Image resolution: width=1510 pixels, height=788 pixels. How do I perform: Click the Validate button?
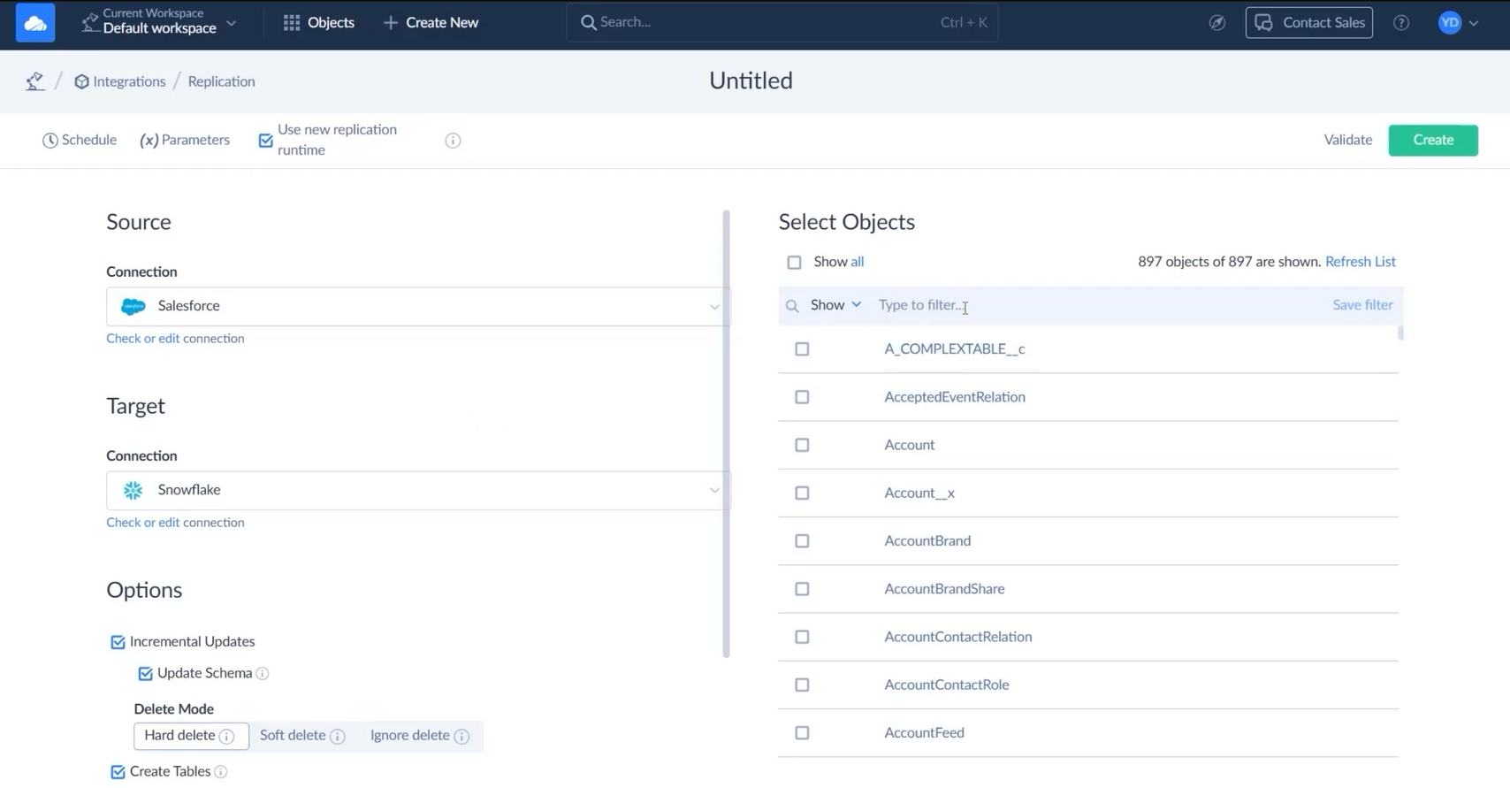point(1348,140)
